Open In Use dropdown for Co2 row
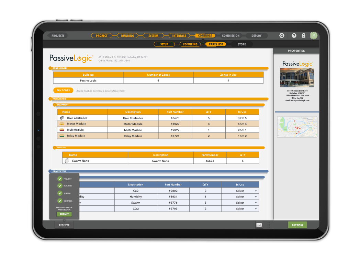 (x=256, y=191)
